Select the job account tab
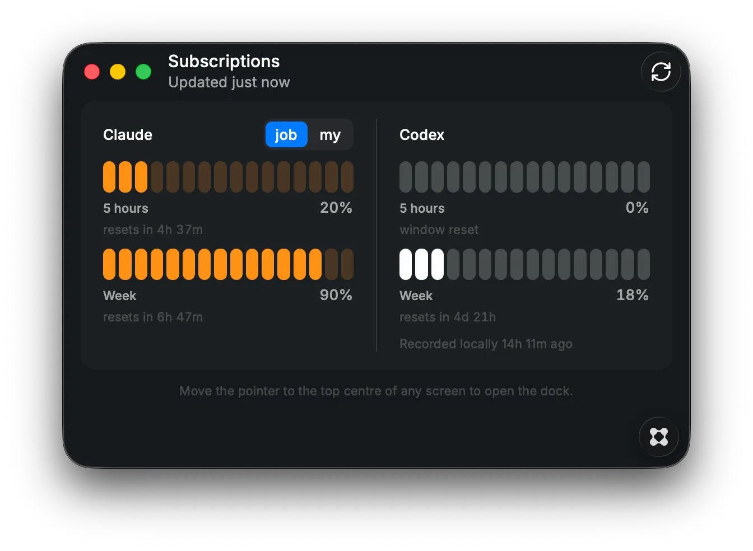Screen dimensions: 753x551 coord(286,134)
